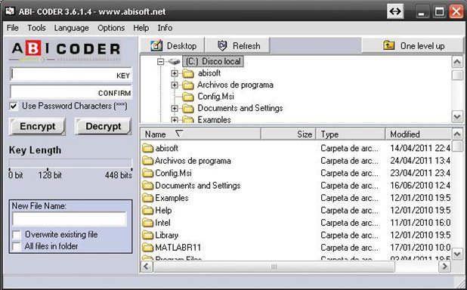Click modified date 14/04/2011 for abisoft
This screenshot has height=290, width=467.
[420, 148]
